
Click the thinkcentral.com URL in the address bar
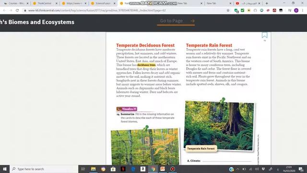pos(97,11)
